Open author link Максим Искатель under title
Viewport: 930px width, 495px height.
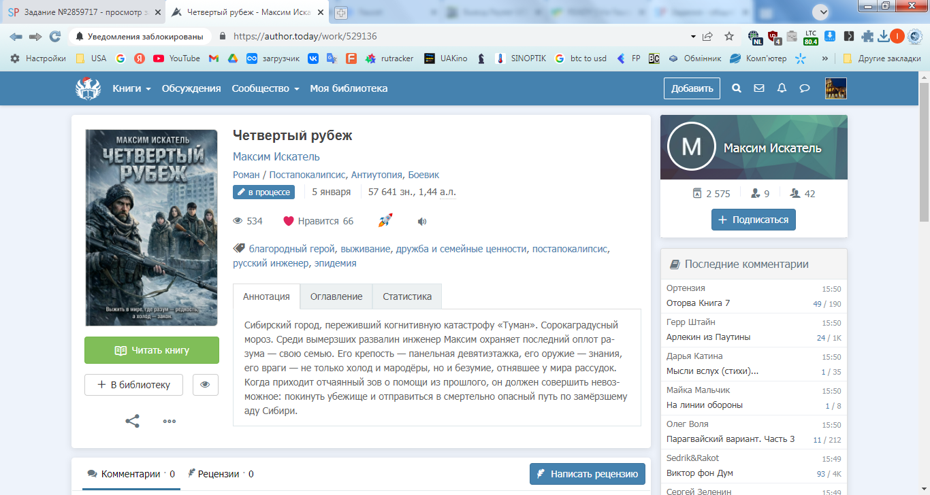pyautogui.click(x=276, y=156)
